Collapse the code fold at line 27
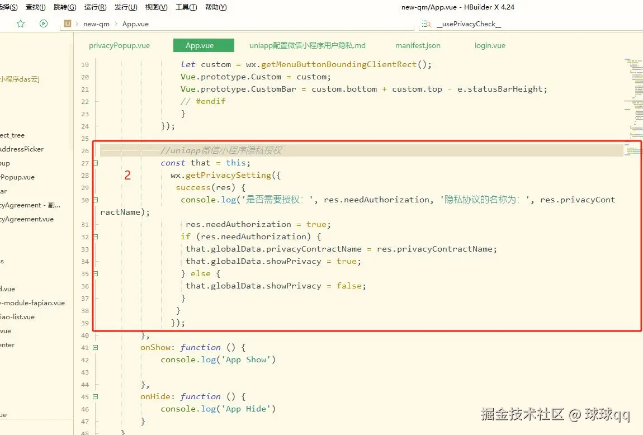This screenshot has width=643, height=435. (x=96, y=163)
